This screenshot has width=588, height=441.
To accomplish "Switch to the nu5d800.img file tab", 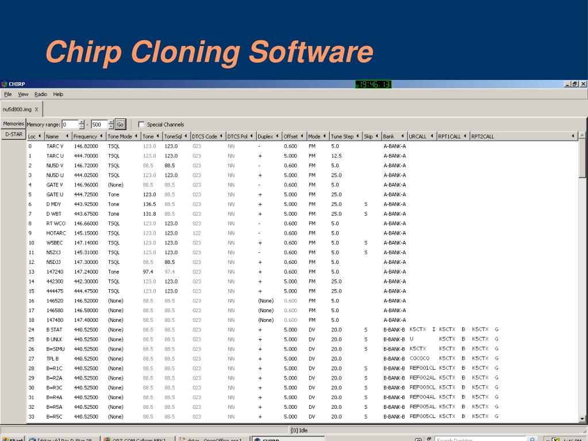I will [21, 109].
